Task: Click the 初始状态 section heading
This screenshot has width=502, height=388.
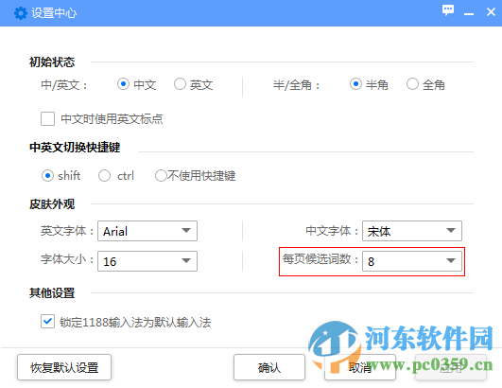Action: click(x=52, y=62)
